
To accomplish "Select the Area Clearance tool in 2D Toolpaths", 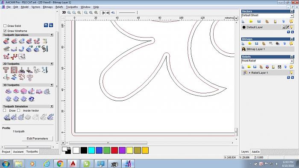I will [14, 70].
